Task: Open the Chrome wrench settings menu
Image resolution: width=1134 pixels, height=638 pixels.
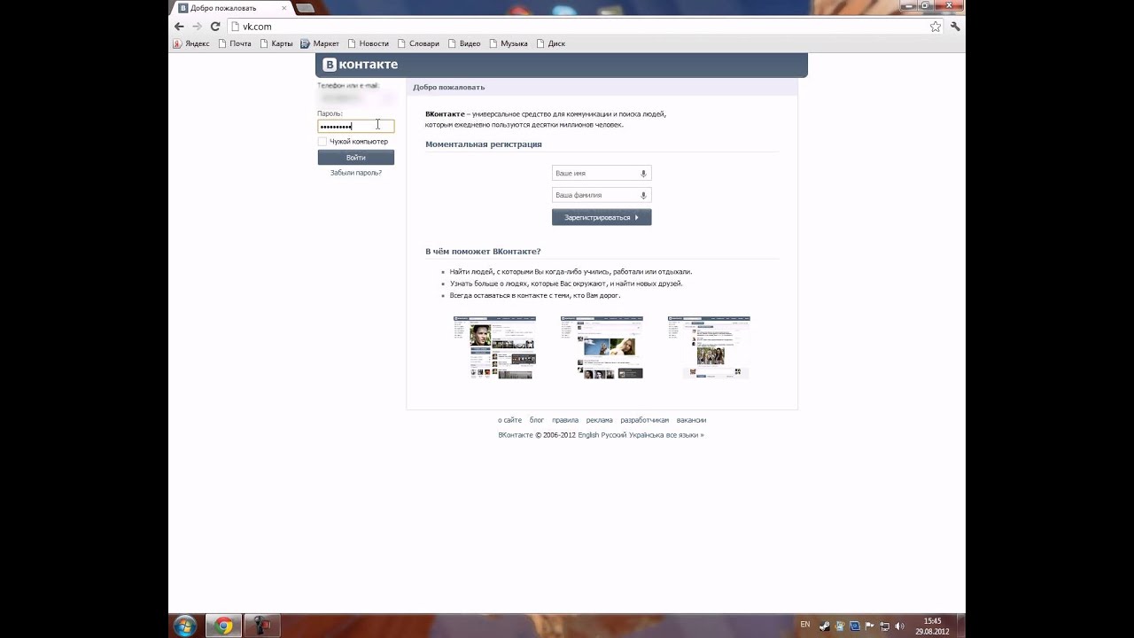Action: click(x=955, y=27)
